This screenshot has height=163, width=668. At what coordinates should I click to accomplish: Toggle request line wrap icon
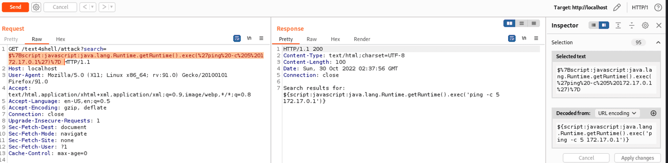[237, 39]
